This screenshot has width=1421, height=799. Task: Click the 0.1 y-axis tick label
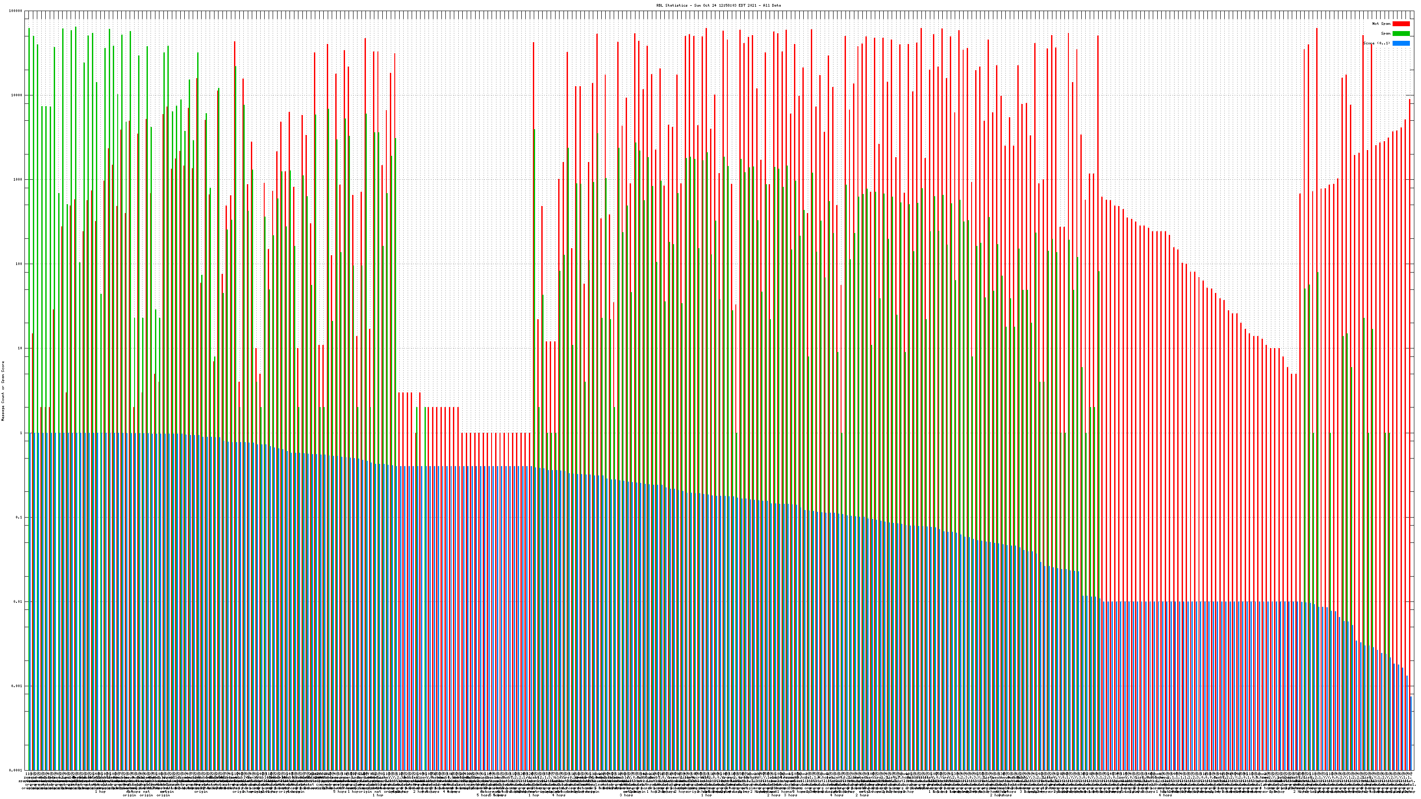[19, 517]
